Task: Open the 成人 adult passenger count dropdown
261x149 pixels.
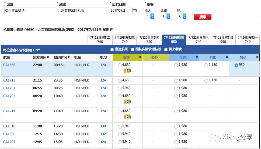Action: pyautogui.click(x=149, y=17)
